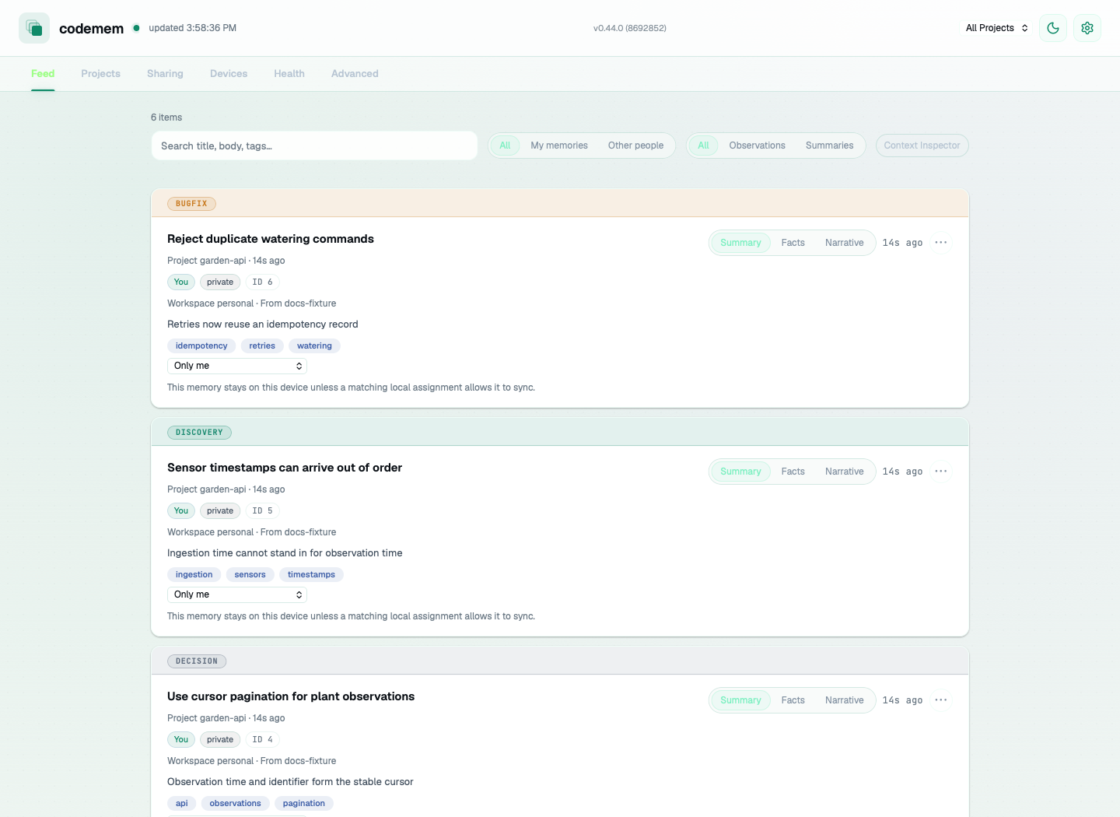This screenshot has height=817, width=1120.
Task: Show Narrative view for Reject duplicate watering commands
Action: point(845,243)
